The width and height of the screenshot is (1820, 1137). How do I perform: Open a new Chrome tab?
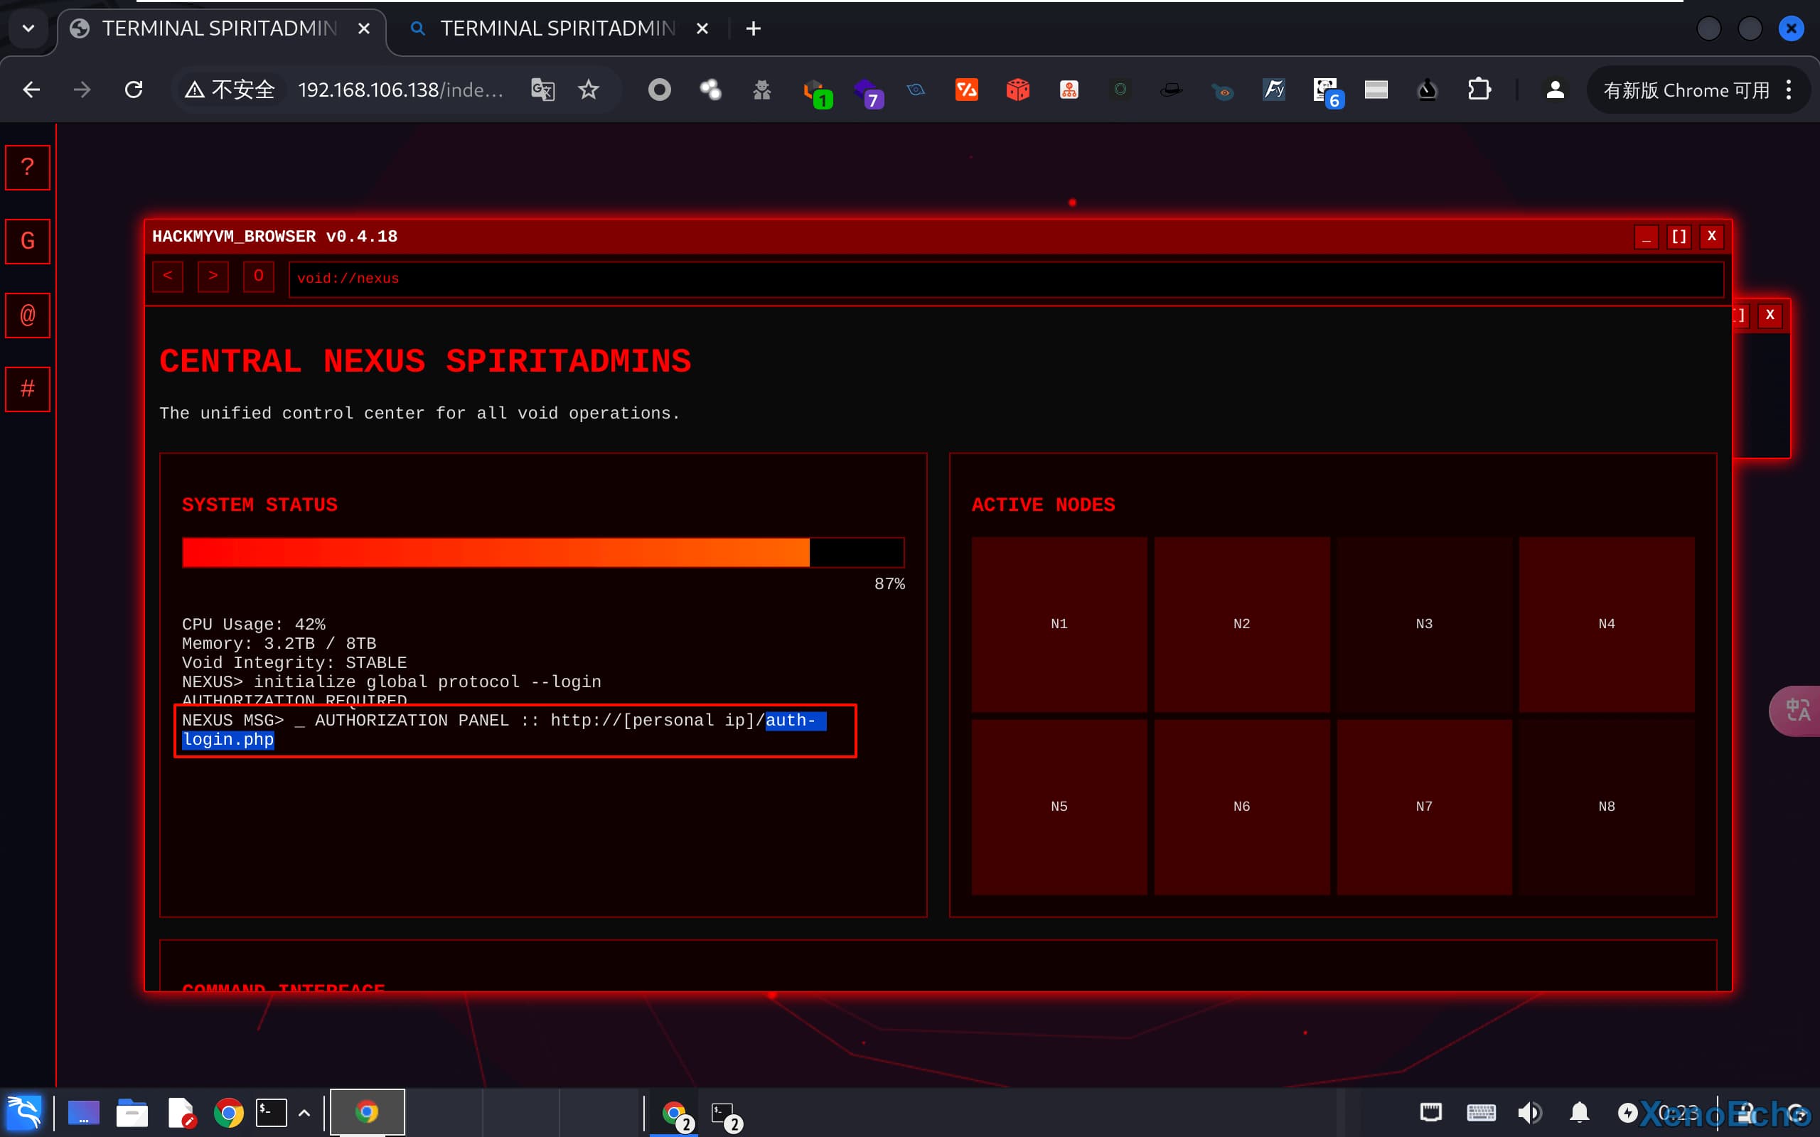753,28
